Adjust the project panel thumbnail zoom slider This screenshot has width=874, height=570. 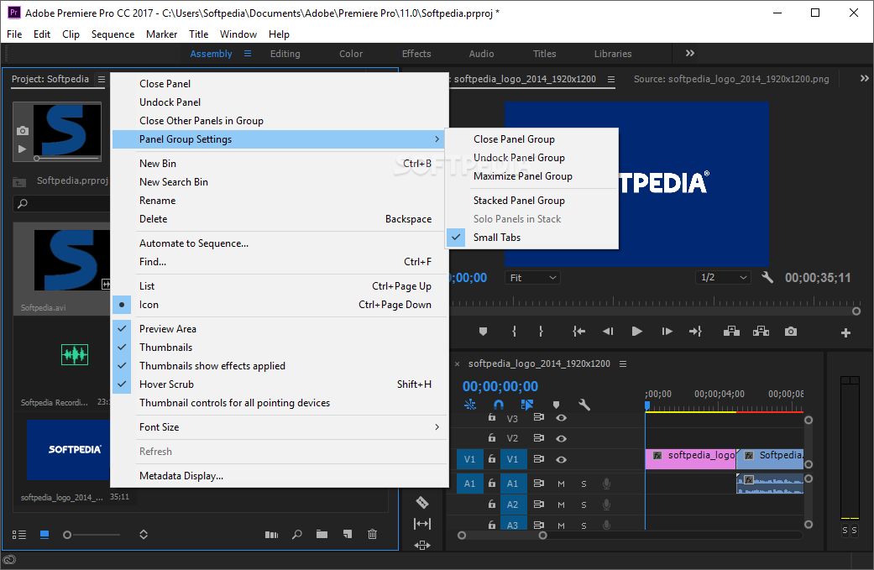pyautogui.click(x=67, y=535)
